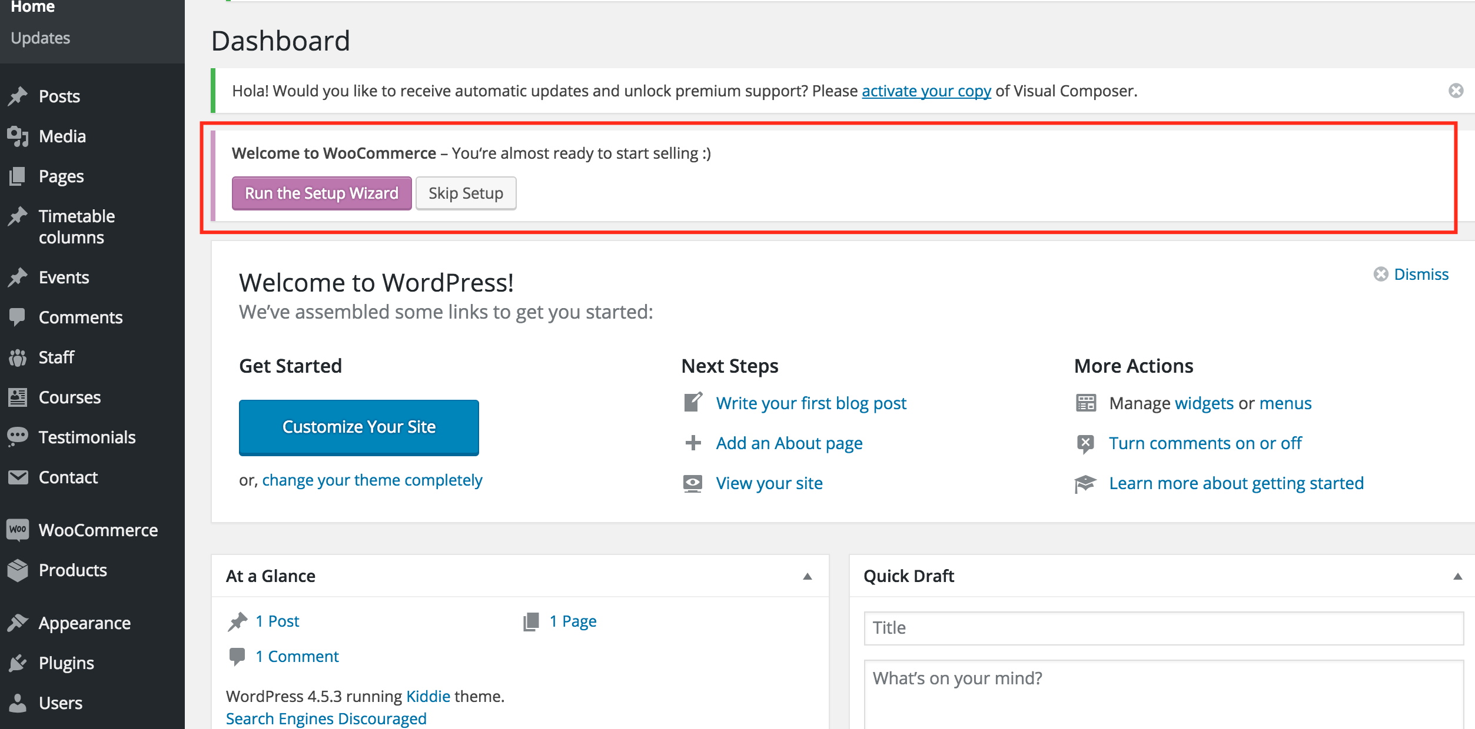Open the Home menu item

click(x=33, y=6)
